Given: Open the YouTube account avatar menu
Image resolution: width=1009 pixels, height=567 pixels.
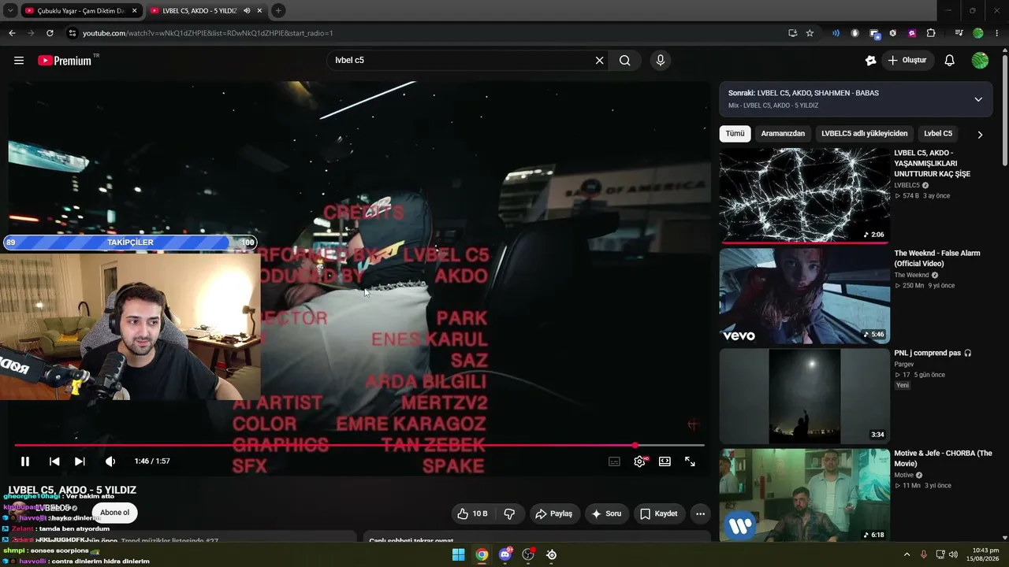Looking at the screenshot, I should click(980, 61).
